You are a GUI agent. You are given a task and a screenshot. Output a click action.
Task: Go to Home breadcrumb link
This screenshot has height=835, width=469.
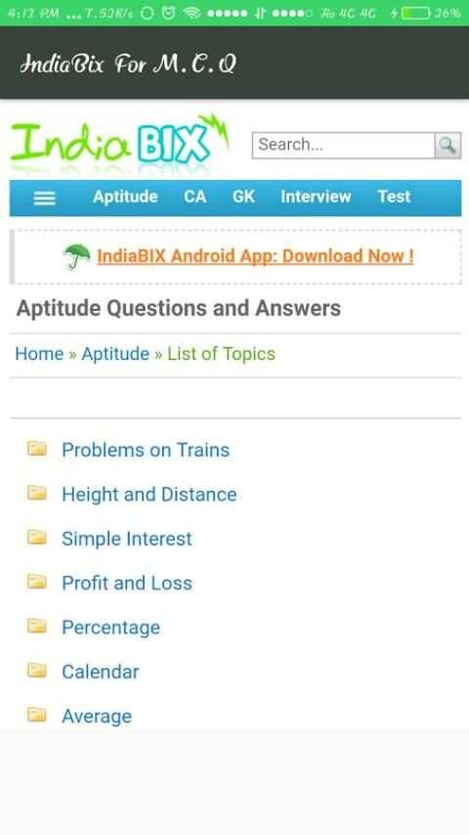pyautogui.click(x=39, y=354)
